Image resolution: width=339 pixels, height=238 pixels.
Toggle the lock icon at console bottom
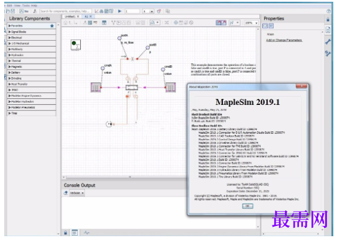click(65, 233)
